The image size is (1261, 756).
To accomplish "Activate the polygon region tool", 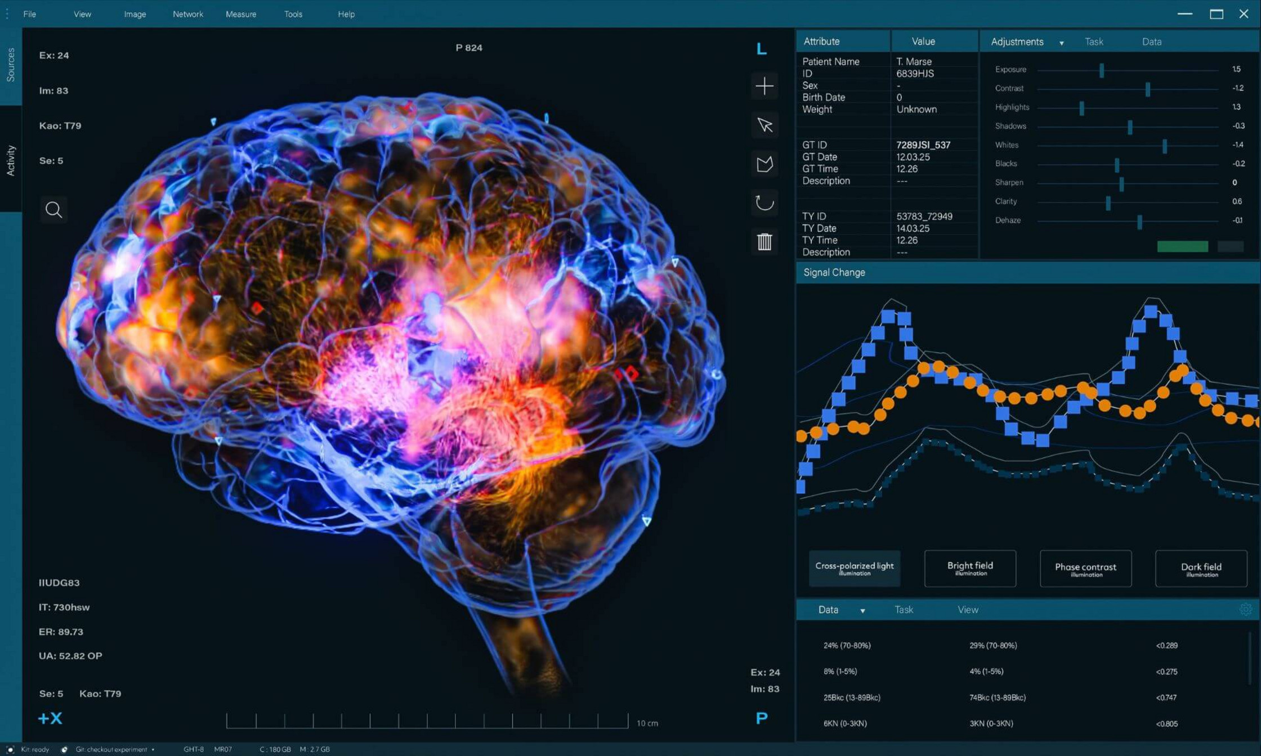I will [x=764, y=164].
